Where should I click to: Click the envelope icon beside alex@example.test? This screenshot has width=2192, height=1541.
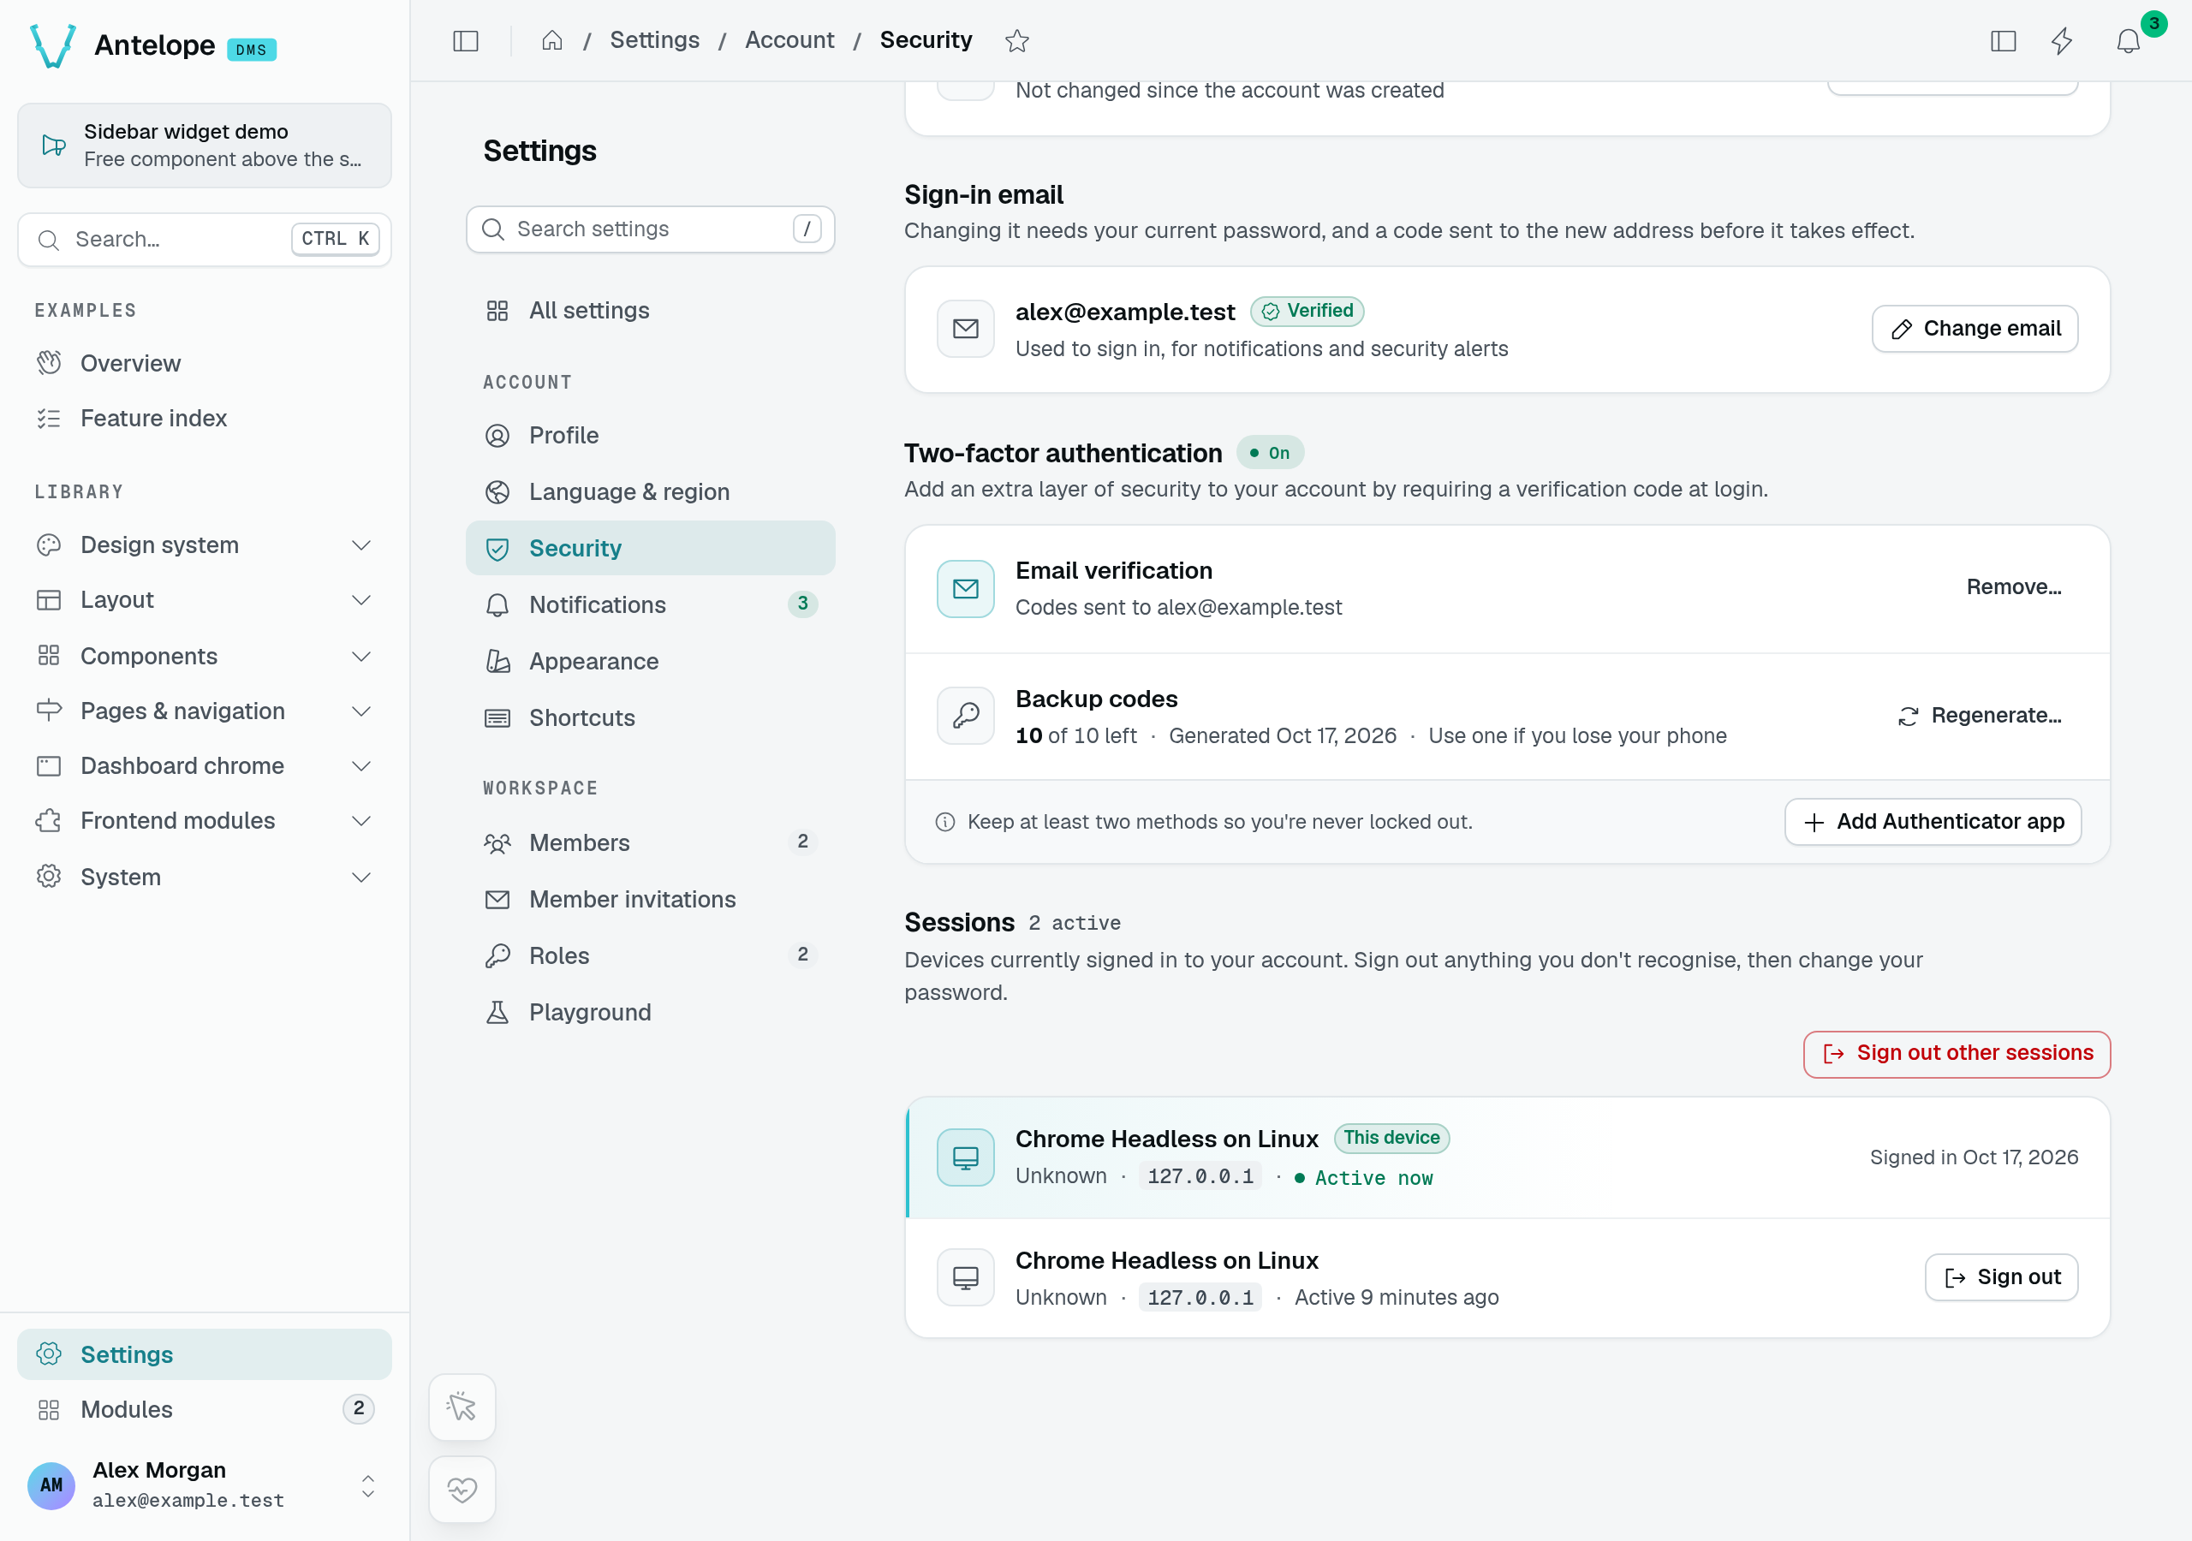pyautogui.click(x=965, y=329)
